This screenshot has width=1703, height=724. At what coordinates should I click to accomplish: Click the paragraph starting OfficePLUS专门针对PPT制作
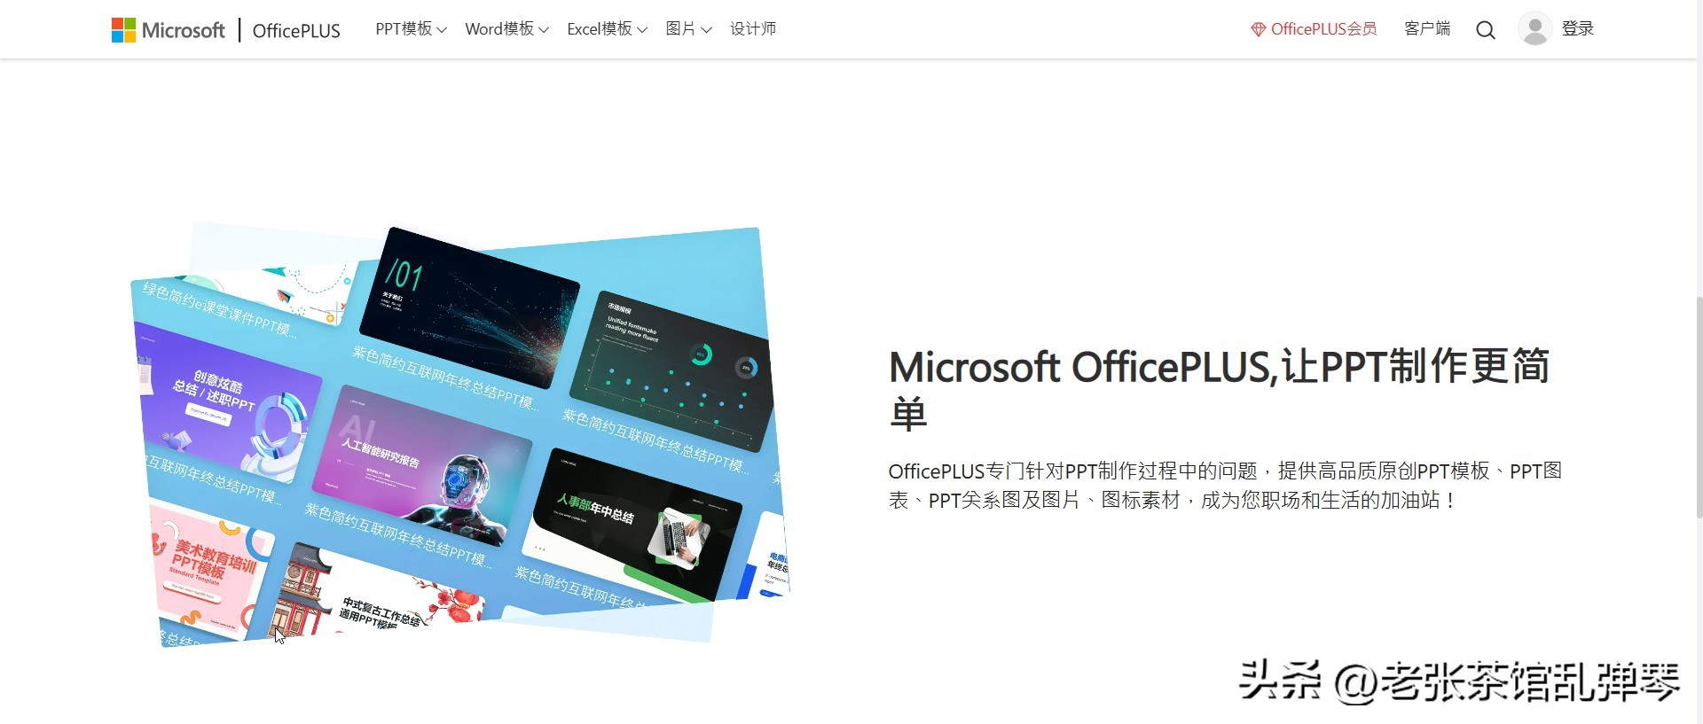(1225, 486)
